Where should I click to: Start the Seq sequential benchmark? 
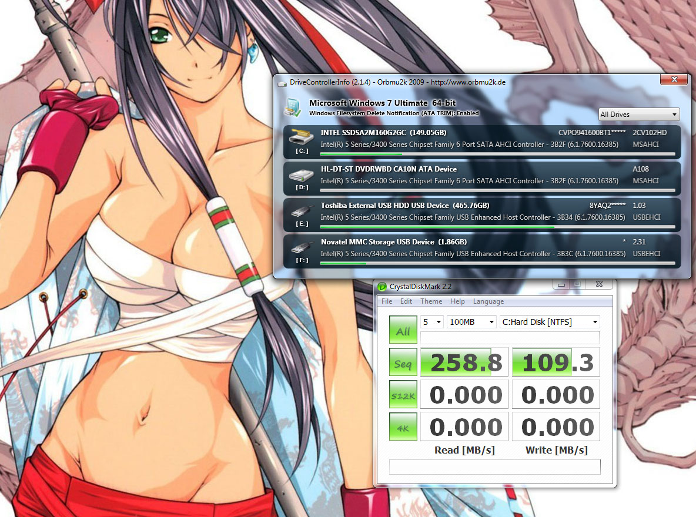(x=403, y=362)
